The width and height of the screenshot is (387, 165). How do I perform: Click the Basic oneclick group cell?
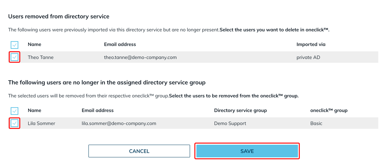316,123
